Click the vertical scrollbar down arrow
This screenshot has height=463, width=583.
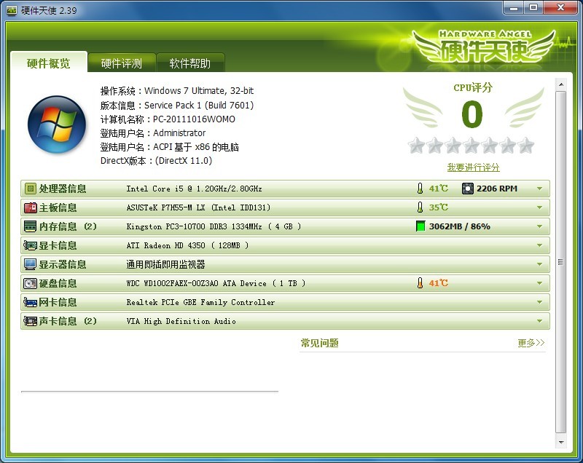pos(560,441)
